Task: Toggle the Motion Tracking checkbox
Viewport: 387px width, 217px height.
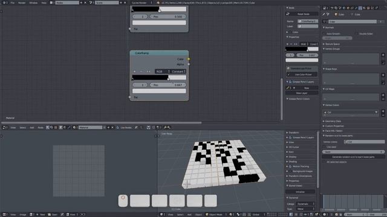Action: tap(290, 166)
